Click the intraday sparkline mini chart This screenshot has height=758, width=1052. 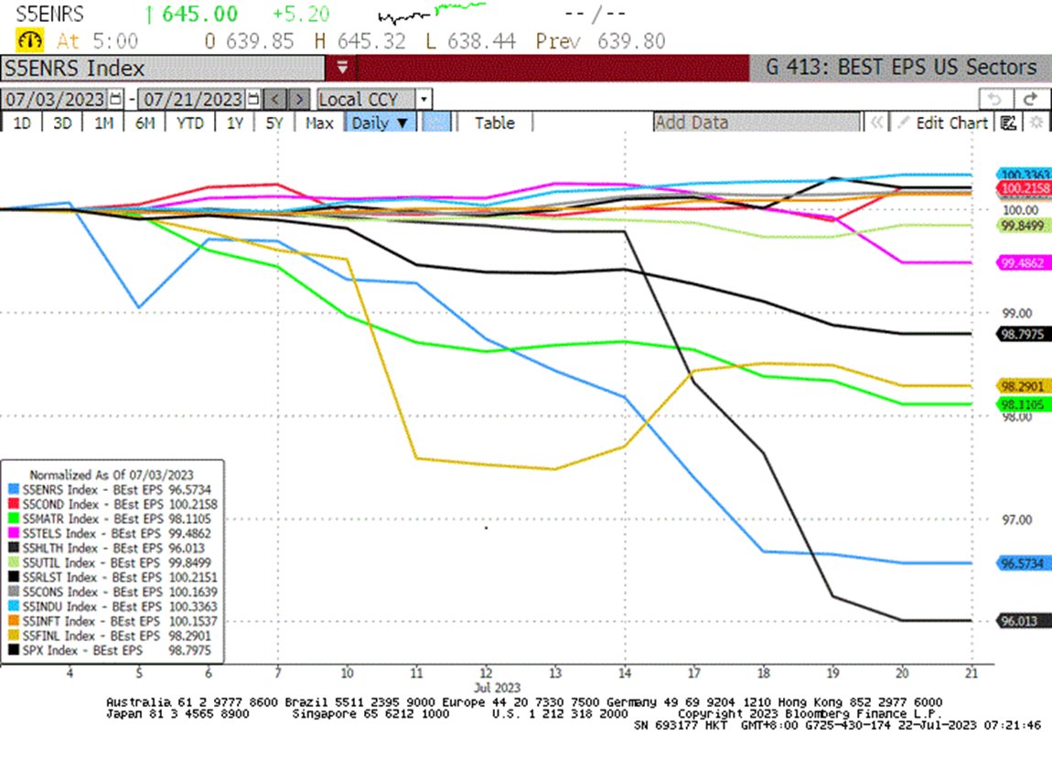pos(432,12)
